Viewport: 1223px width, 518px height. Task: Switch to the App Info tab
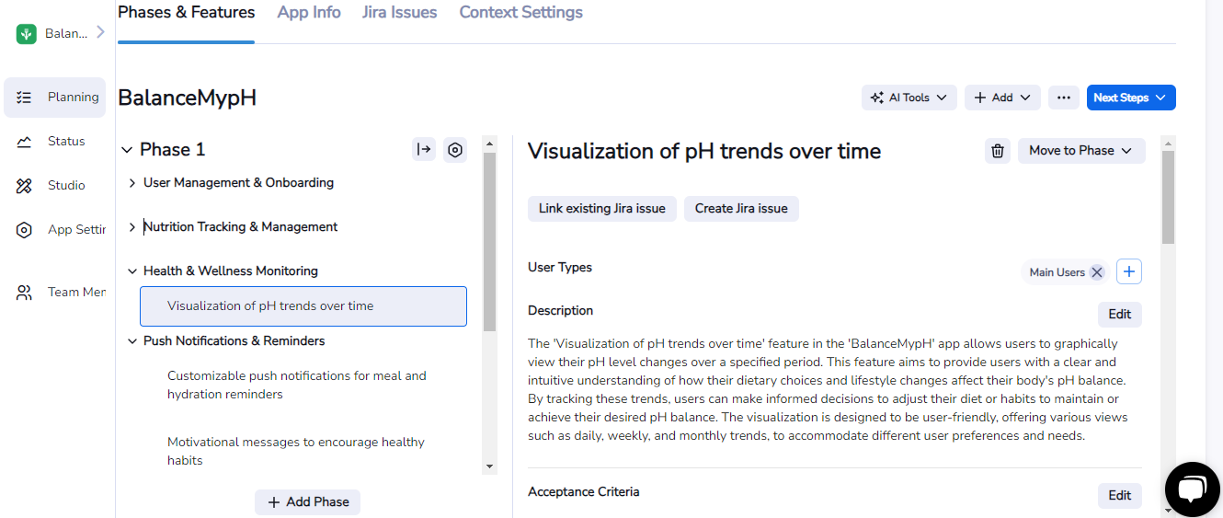point(309,13)
